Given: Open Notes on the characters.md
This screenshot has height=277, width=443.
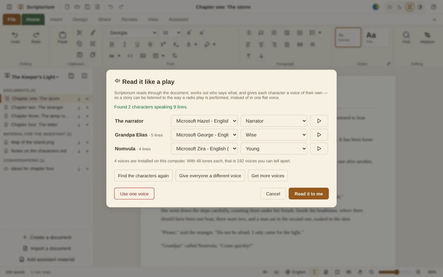Looking at the screenshot, I should [39, 151].
